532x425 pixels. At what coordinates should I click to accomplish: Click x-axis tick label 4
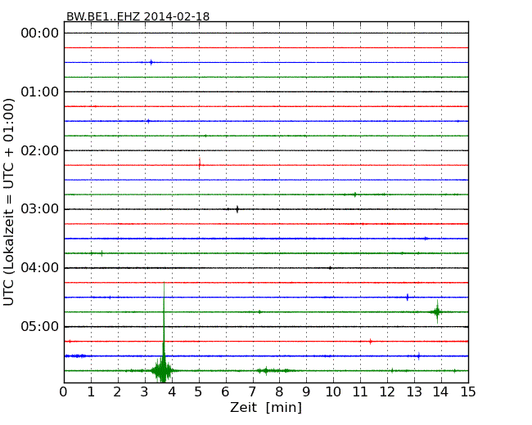[172, 391]
